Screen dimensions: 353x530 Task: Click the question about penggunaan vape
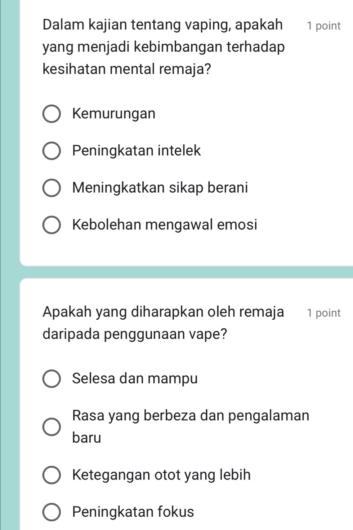(x=163, y=323)
